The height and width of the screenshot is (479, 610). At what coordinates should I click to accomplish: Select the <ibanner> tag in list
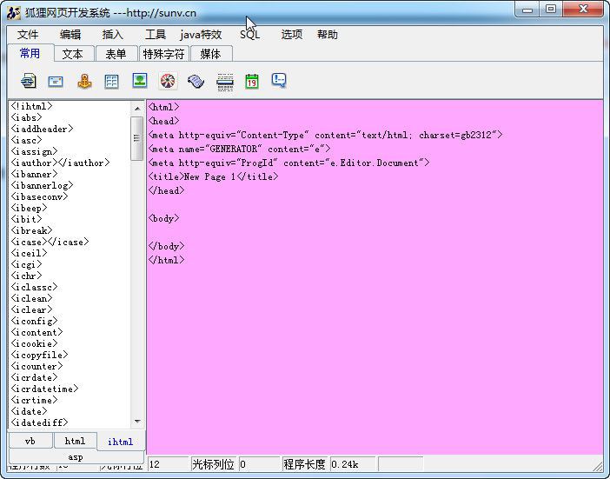point(34,174)
